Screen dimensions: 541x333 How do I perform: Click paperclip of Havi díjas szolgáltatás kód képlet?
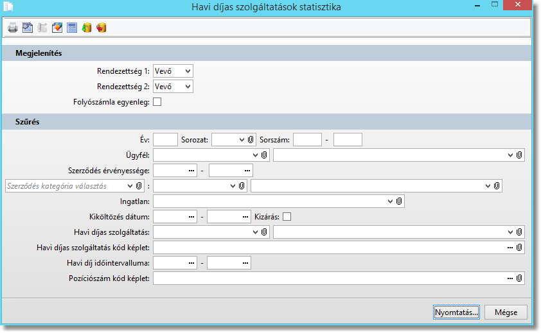click(x=519, y=248)
